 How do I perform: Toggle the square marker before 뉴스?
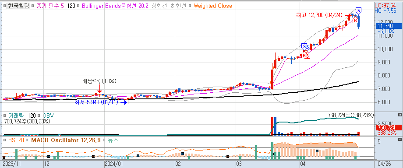tap(104, 140)
